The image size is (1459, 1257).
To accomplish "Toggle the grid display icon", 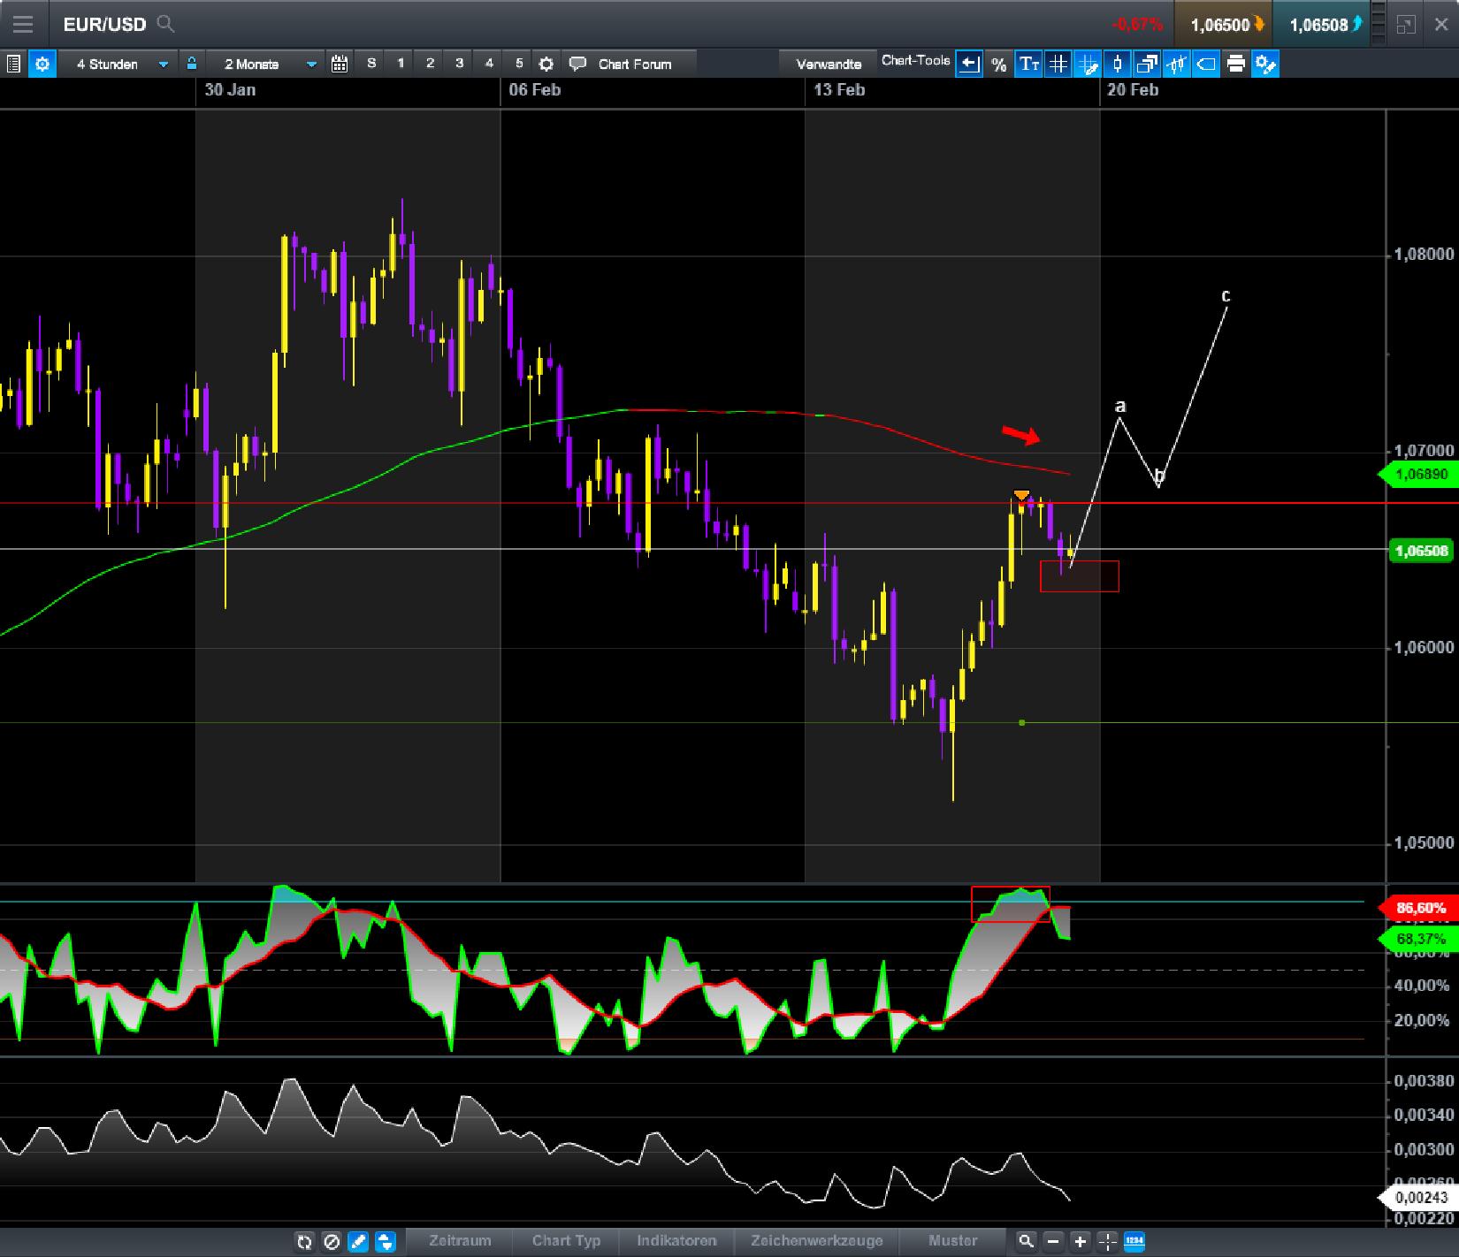I will pos(1058,64).
